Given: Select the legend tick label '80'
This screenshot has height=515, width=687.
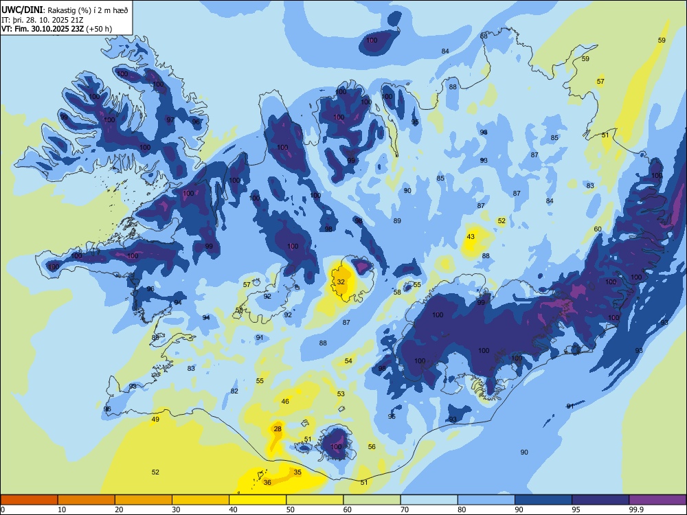Looking at the screenshot, I should (x=462, y=510).
